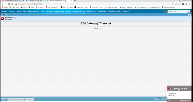Switch to 'Реестр операций с МЗ' taskbar item
Viewport: 193px width, 102px height.
[x=16, y=100]
